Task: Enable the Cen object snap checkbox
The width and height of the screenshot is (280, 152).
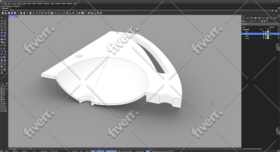Action: click(1, 96)
